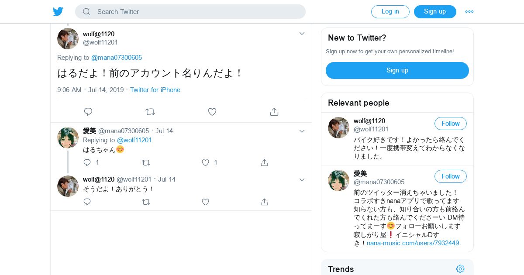Reply to the main wolf@1120 tweet

coord(88,112)
